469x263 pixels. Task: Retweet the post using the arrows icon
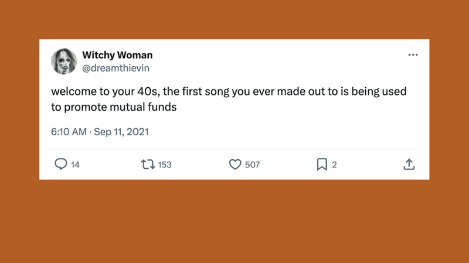(148, 165)
